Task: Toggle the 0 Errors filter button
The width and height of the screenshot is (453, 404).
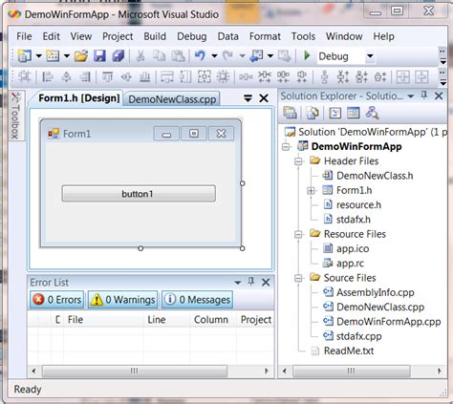Action: [x=56, y=300]
